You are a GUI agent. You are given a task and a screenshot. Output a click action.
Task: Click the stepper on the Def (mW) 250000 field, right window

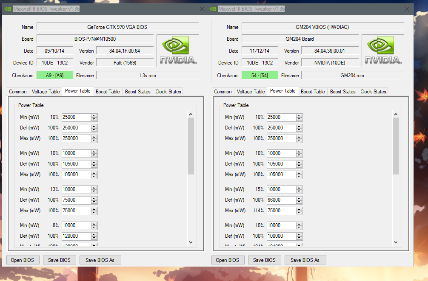299,128
